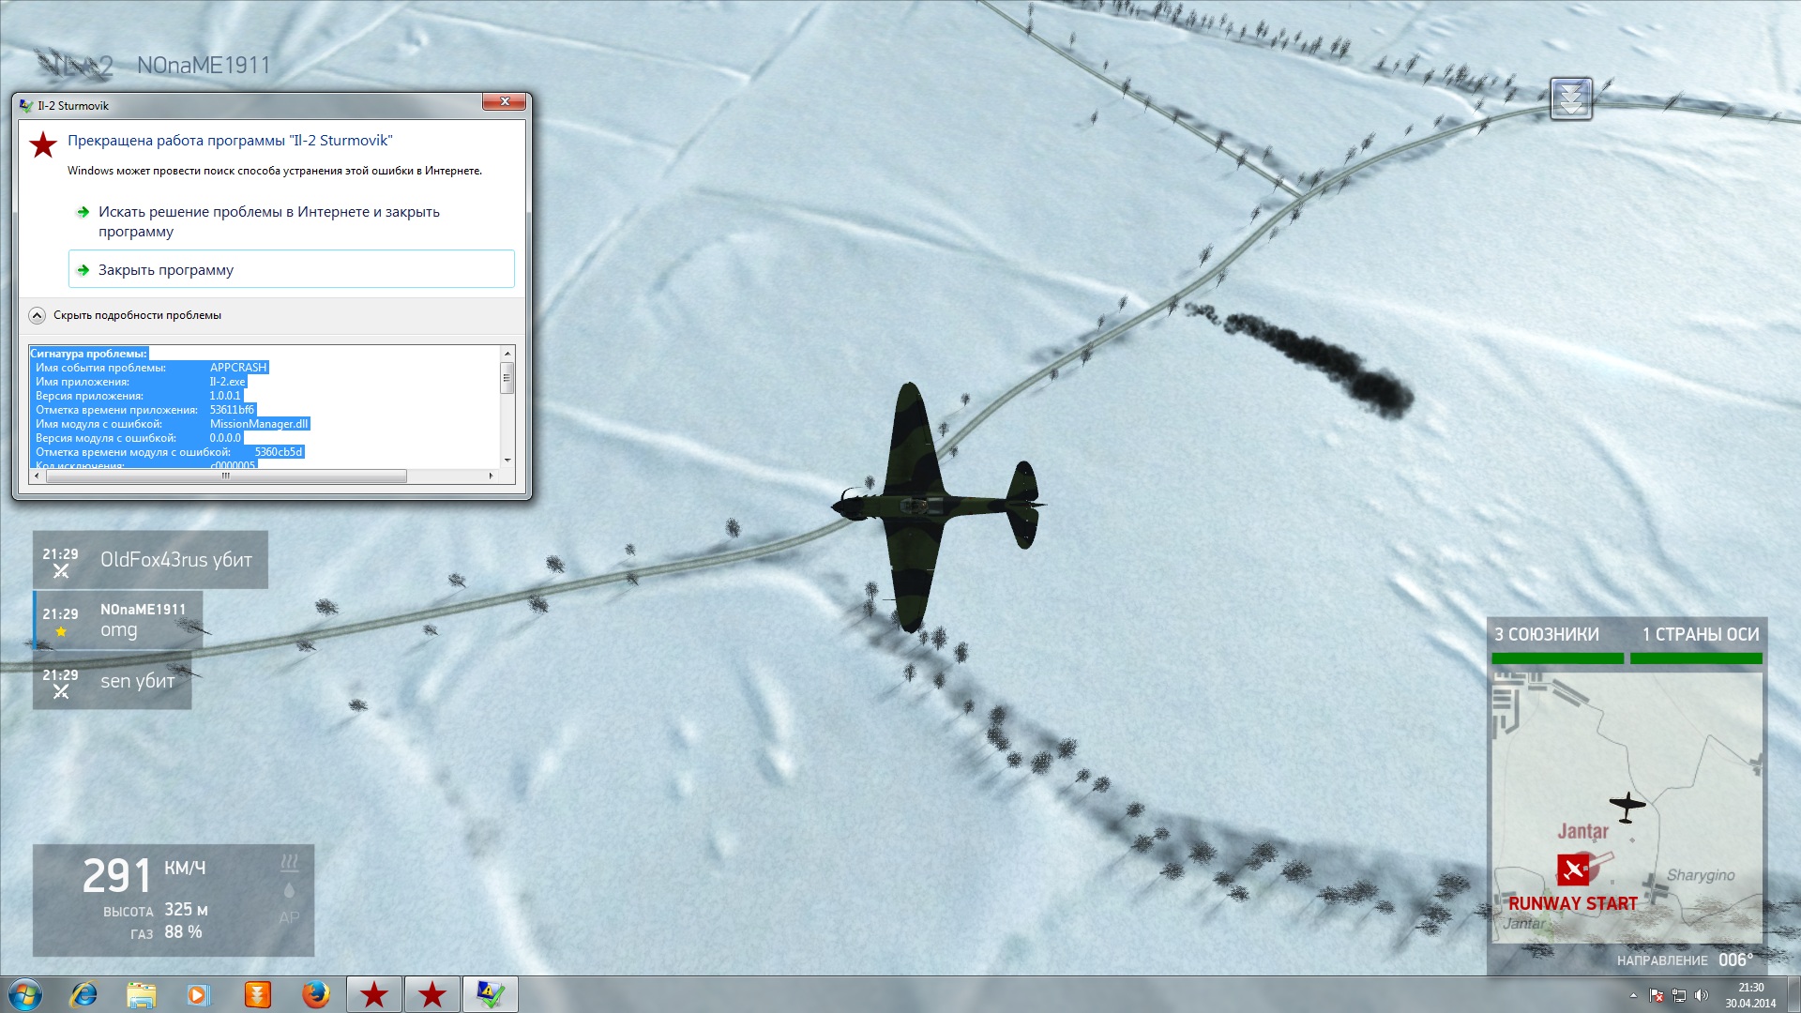Click the 3 СОЮЗНИКИ team score label
Screen dimensions: 1801x1013
1547,635
